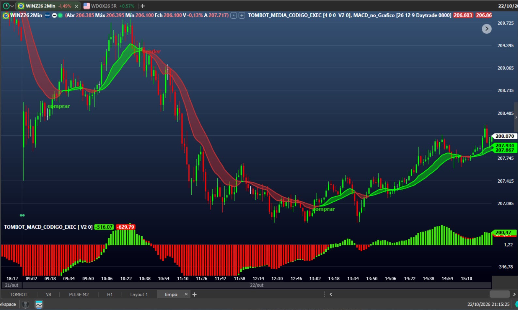Click the plus box icon after OHLC values
518x310 pixels.
[242, 15]
